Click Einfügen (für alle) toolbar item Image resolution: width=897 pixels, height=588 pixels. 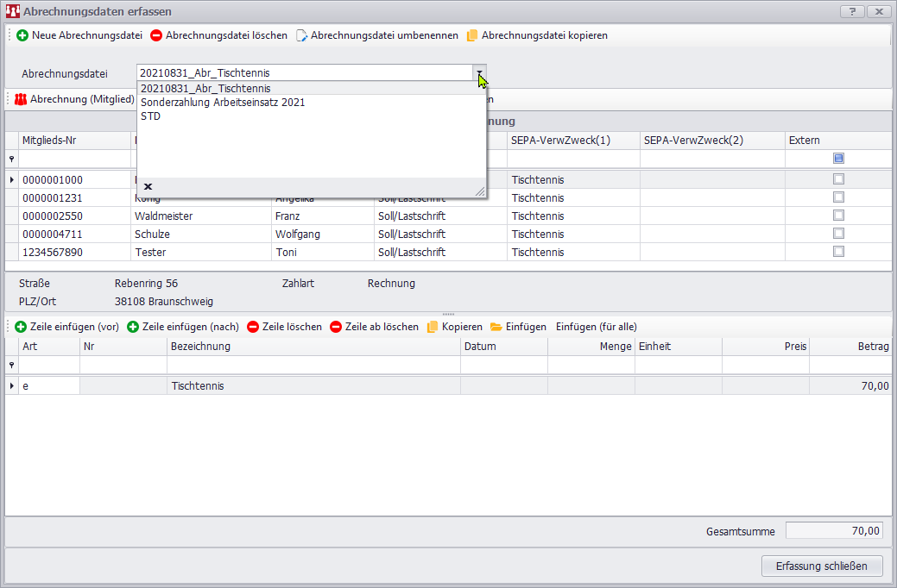coord(596,327)
